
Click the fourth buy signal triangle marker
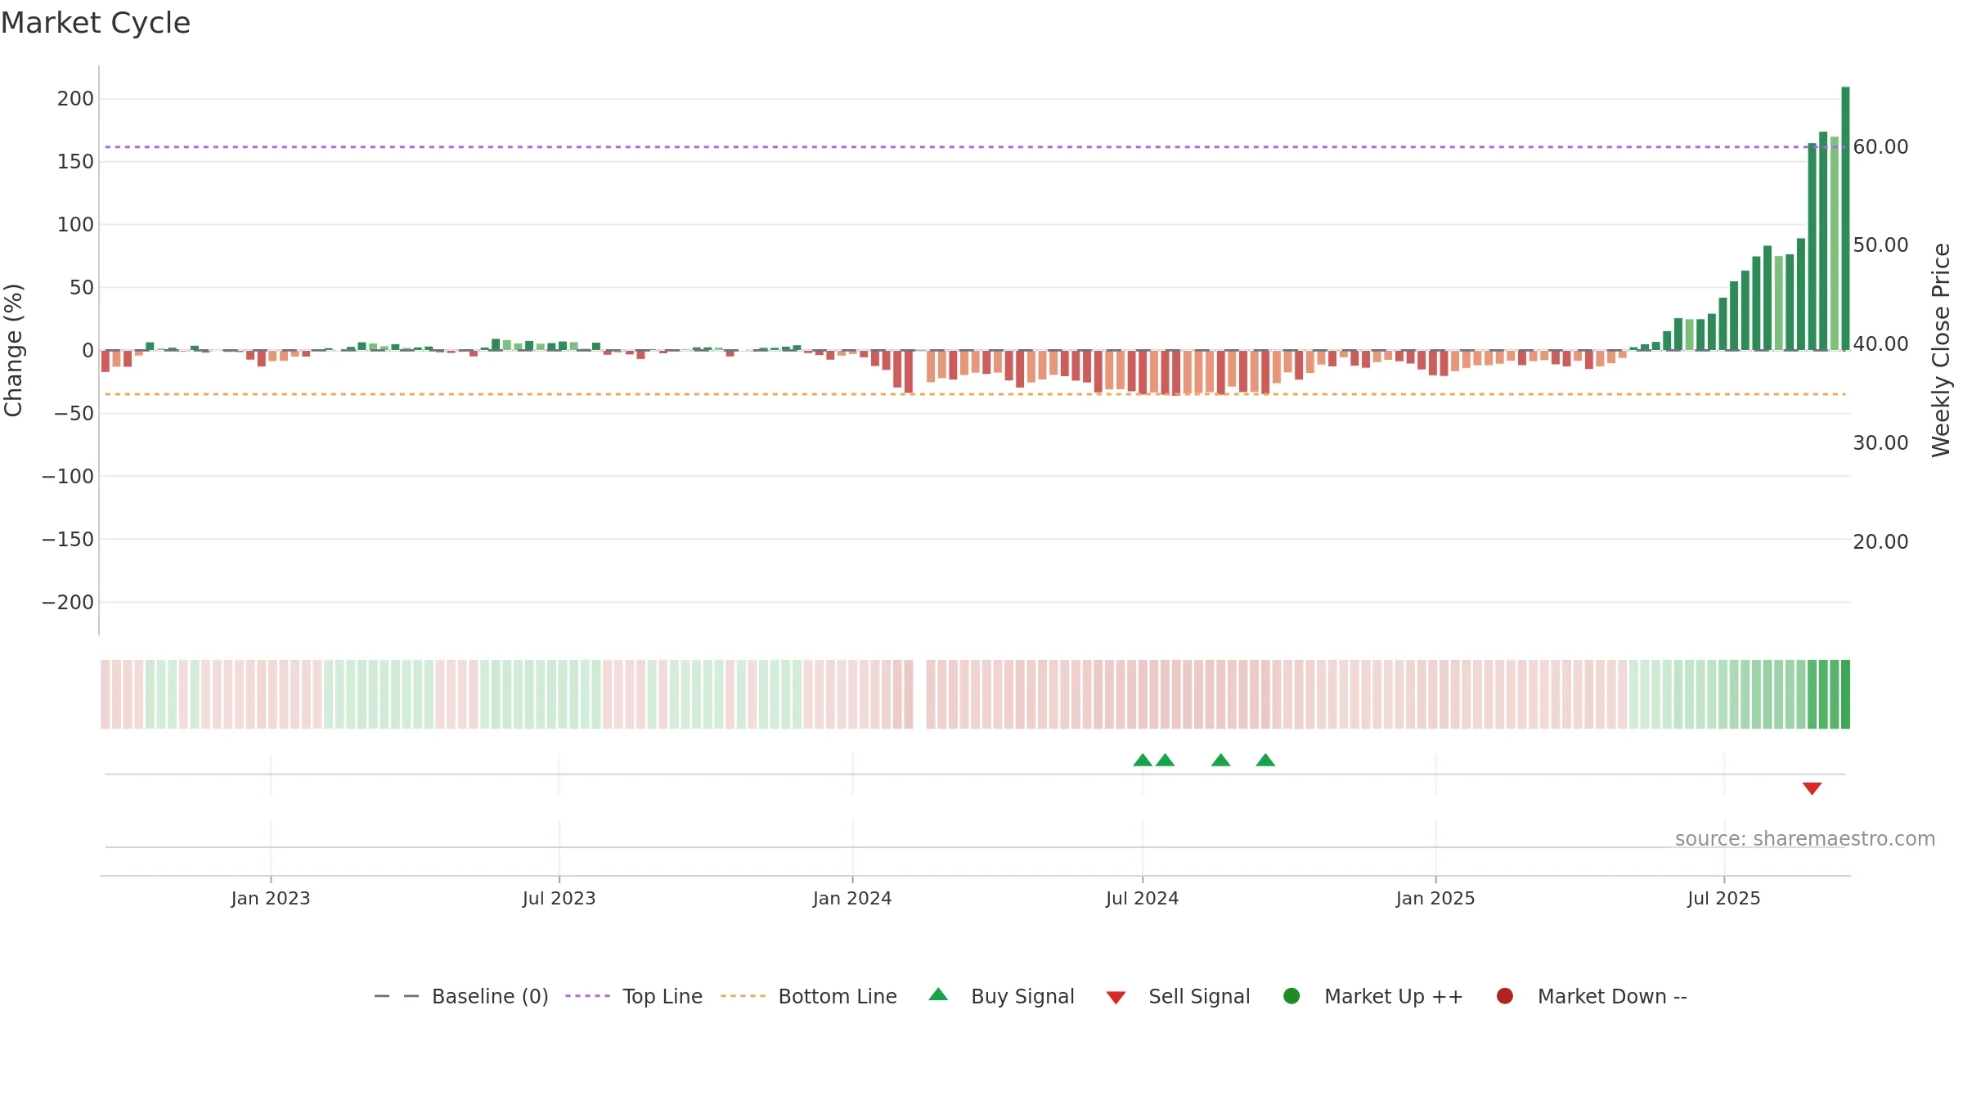point(1265,761)
